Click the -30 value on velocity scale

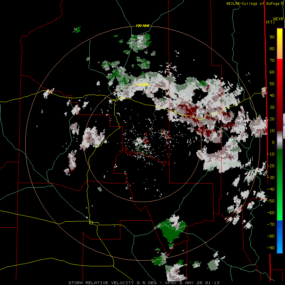pos(271,177)
